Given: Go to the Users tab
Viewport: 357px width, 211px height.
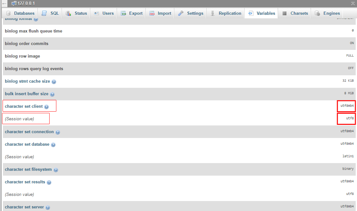Looking at the screenshot, I should (x=105, y=13).
